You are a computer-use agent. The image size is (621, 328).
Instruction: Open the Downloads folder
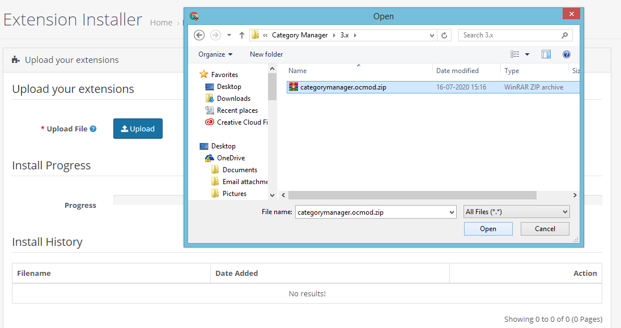[233, 98]
